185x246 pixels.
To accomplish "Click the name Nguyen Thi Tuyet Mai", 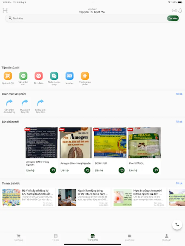I will tap(92, 12).
